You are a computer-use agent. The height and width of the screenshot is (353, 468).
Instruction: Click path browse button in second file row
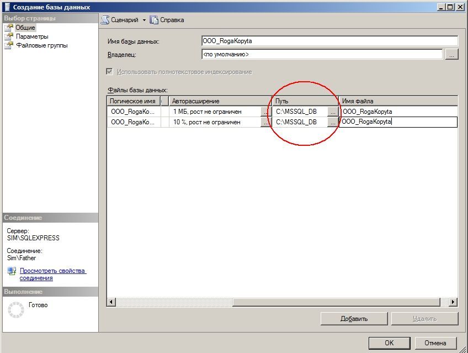(332, 122)
